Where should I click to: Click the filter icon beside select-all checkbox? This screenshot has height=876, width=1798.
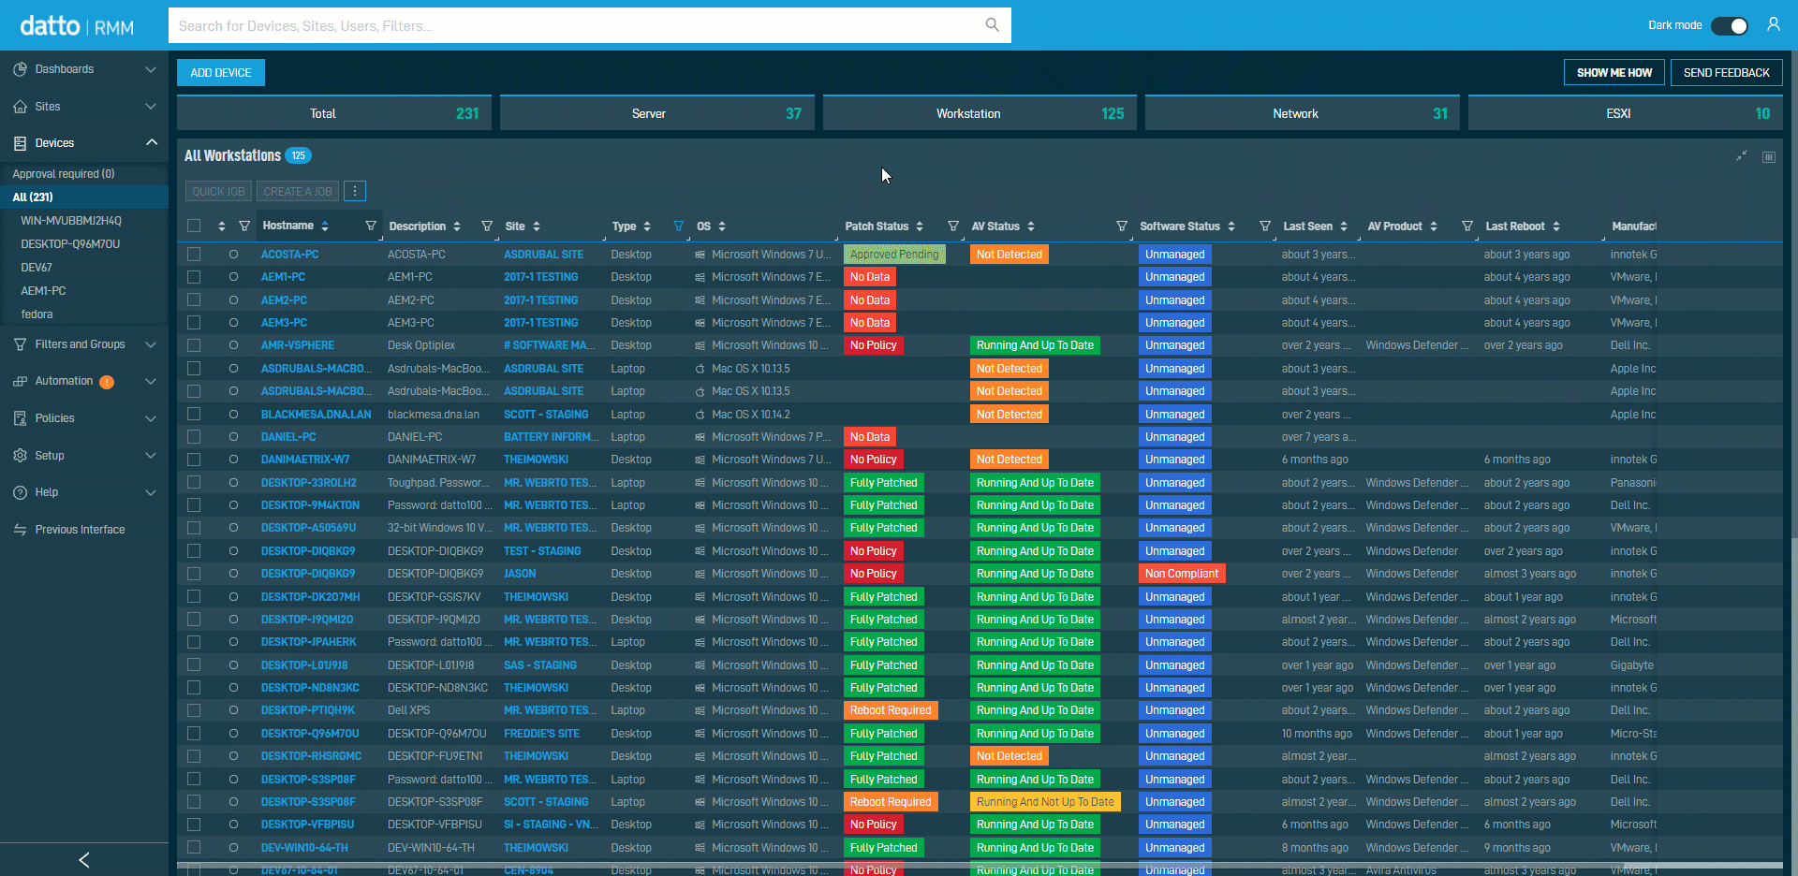click(x=244, y=226)
